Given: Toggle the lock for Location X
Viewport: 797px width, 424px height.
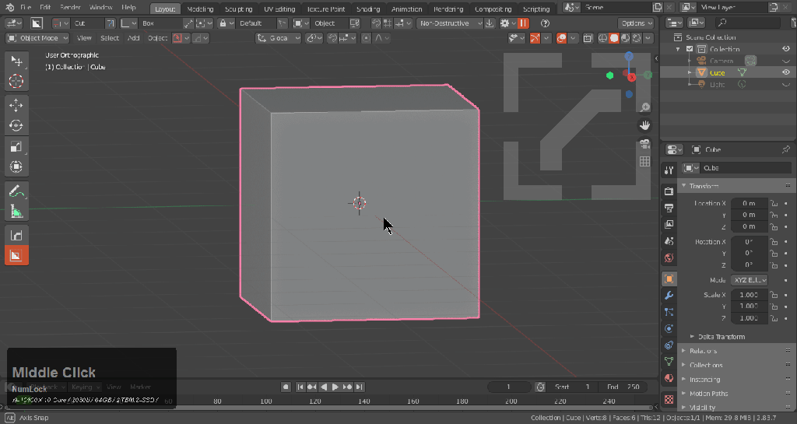Looking at the screenshot, I should 774,203.
